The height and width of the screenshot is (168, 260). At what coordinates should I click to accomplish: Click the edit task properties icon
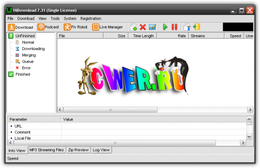tap(152, 27)
